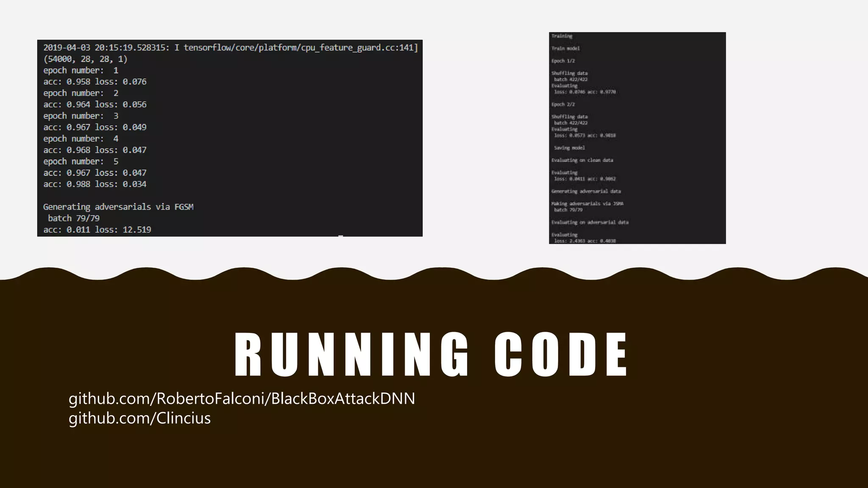868x488 pixels.
Task: Click 'Generating adversarials via FGSM' line
Action: [118, 207]
